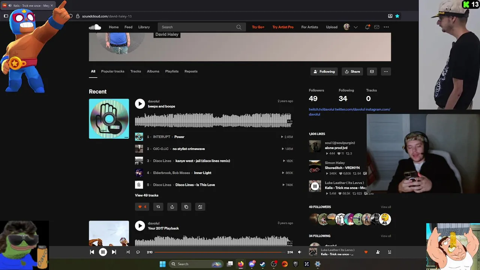Open Firefox on the taskbar
The height and width of the screenshot is (270, 480).
click(x=241, y=264)
